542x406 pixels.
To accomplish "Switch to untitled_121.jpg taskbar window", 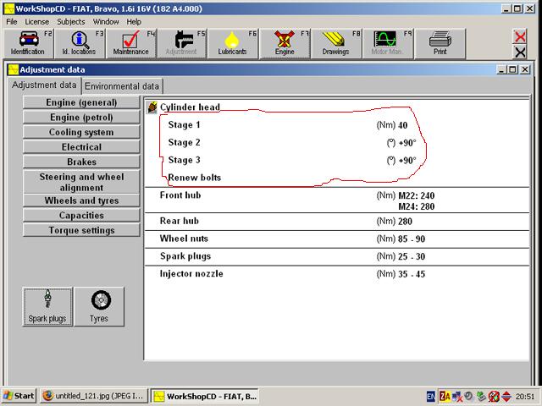I will (x=93, y=396).
